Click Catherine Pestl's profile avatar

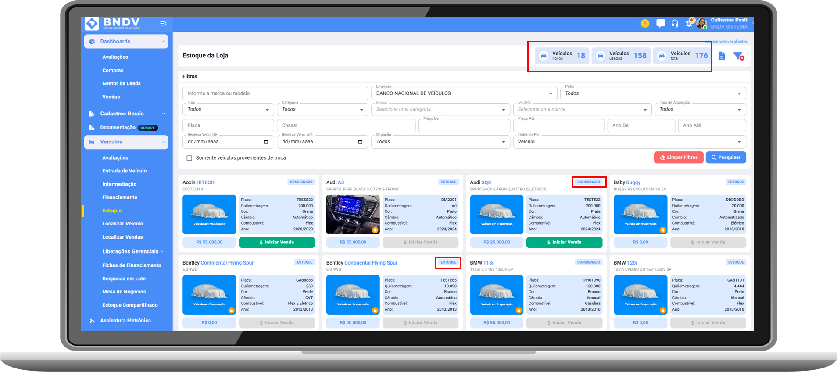[x=702, y=24]
